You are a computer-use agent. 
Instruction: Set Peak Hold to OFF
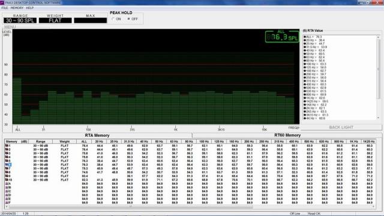pyautogui.click(x=129, y=19)
